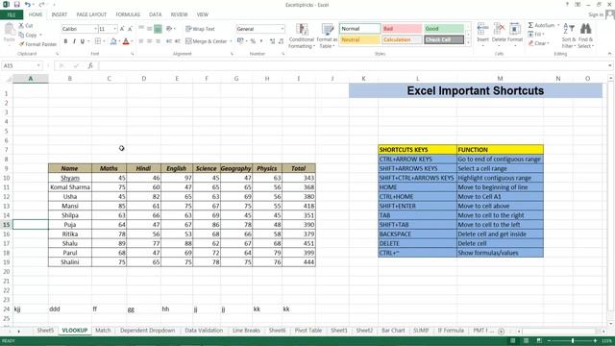Toggle Italic formatting
Image resolution: width=615 pixels, height=346 pixels.
[x=74, y=41]
